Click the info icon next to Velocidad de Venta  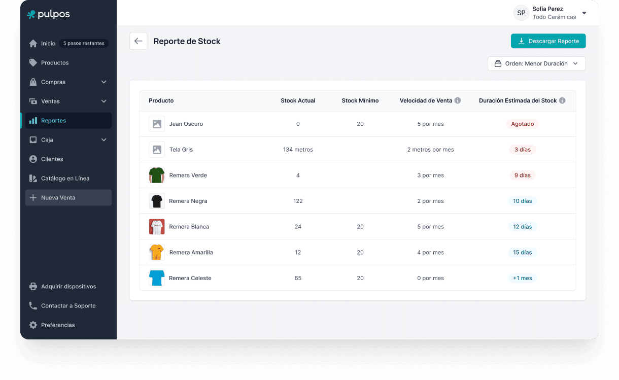coord(458,100)
